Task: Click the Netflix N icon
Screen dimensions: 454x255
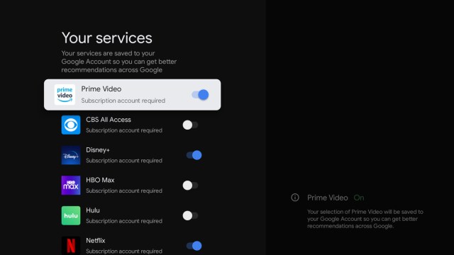Action: coord(71,246)
